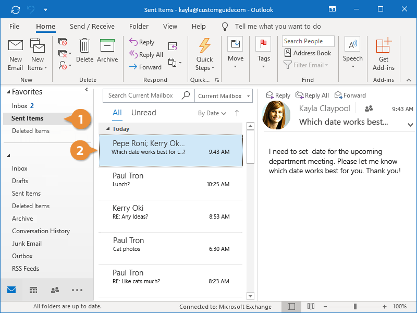Screen dimensions: 417x313
Task: Open the Drafts folder
Action: 20,181
